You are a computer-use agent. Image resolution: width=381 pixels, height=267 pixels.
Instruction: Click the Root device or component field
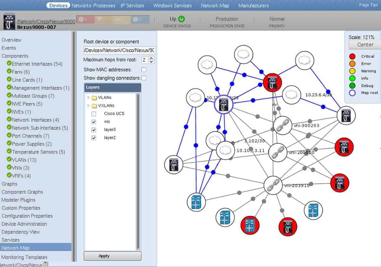[x=120, y=50]
